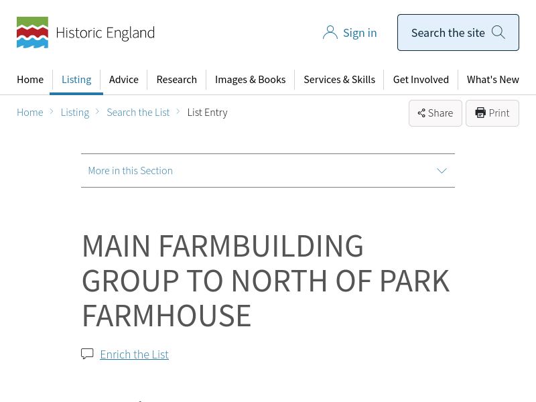Open Images & Books menu
This screenshot has width=536, height=402.
click(x=250, y=79)
